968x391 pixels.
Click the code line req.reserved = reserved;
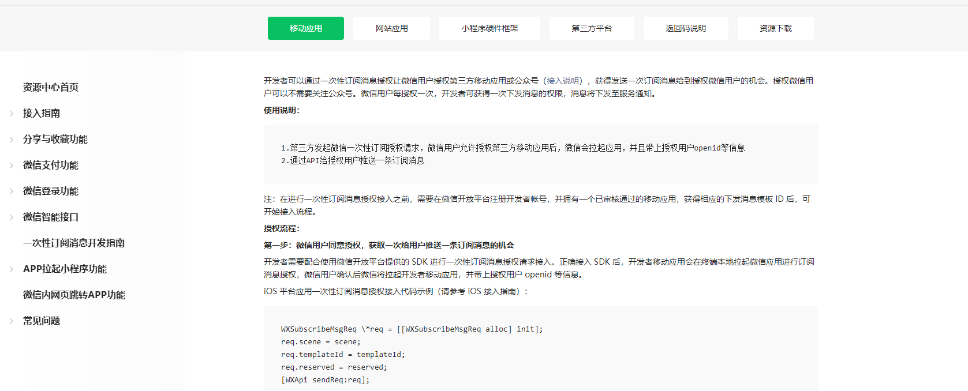[334, 367]
